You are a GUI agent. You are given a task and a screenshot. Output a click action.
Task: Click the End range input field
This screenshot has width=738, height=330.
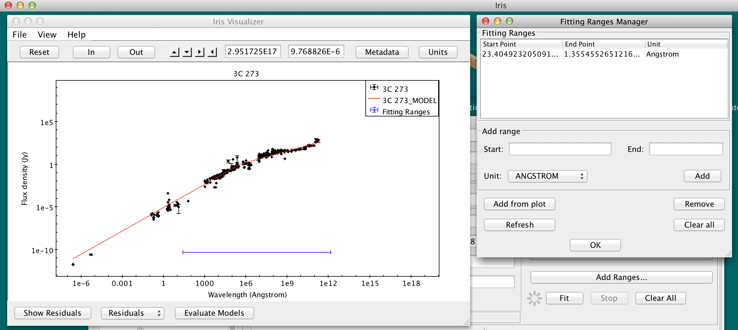point(686,149)
